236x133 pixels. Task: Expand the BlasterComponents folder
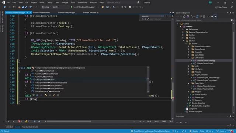[x=188, y=47]
